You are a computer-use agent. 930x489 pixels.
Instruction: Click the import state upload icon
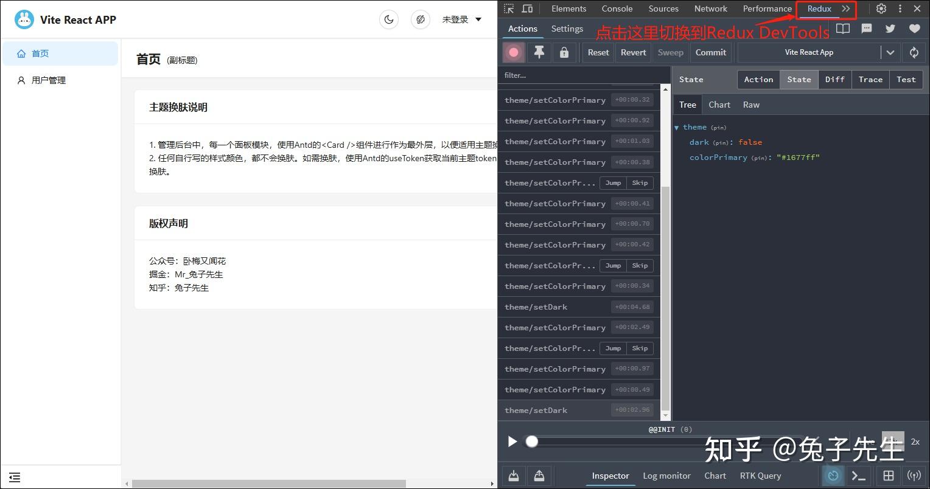pos(539,476)
